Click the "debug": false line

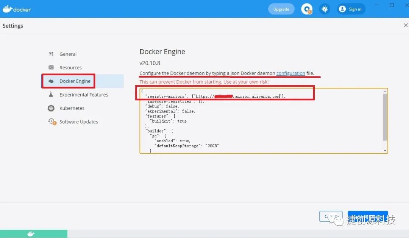click(162, 106)
